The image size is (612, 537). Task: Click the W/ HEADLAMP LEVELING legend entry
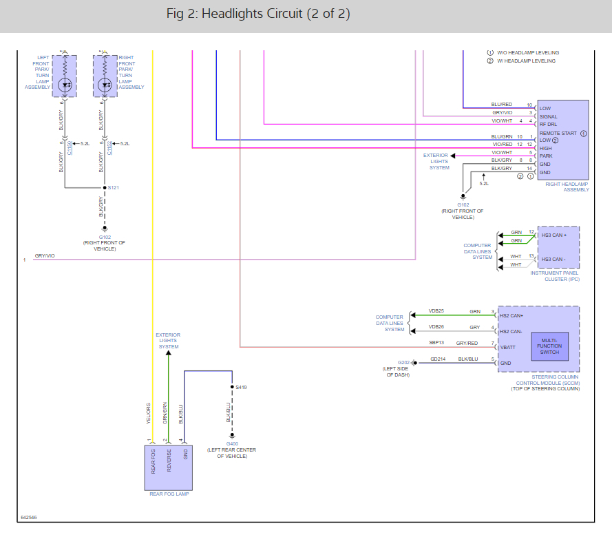coord(521,61)
